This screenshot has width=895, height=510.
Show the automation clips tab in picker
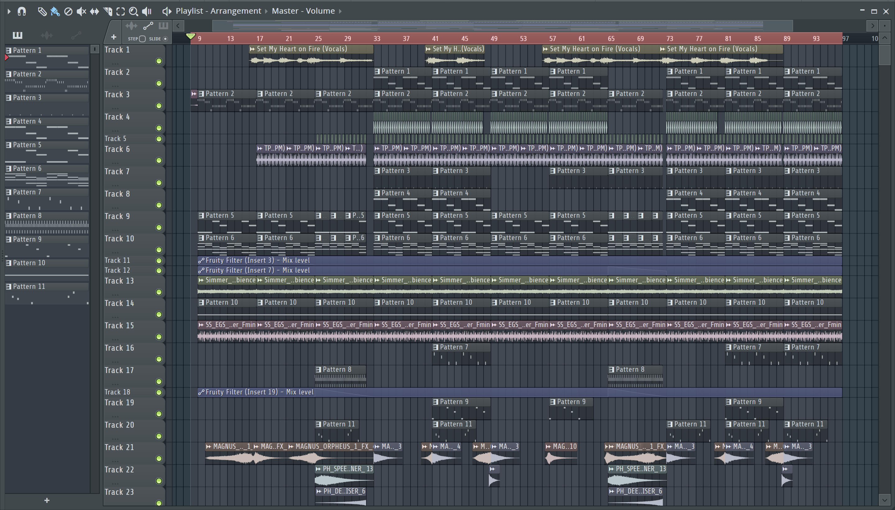tap(76, 35)
